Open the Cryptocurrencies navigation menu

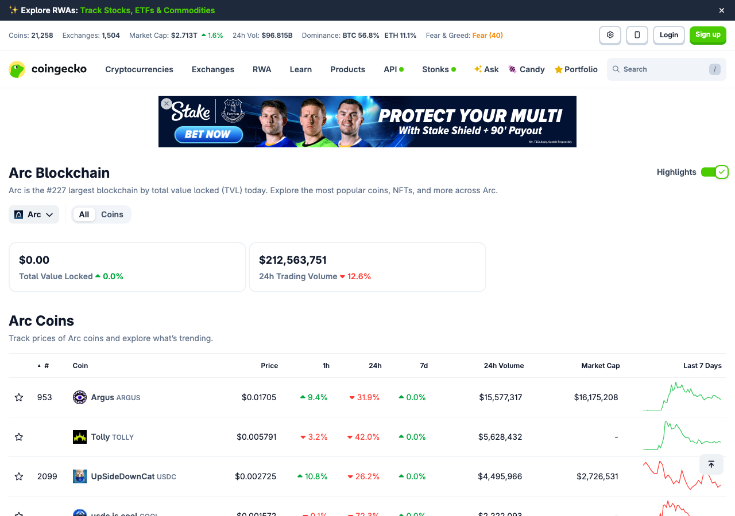(x=139, y=69)
